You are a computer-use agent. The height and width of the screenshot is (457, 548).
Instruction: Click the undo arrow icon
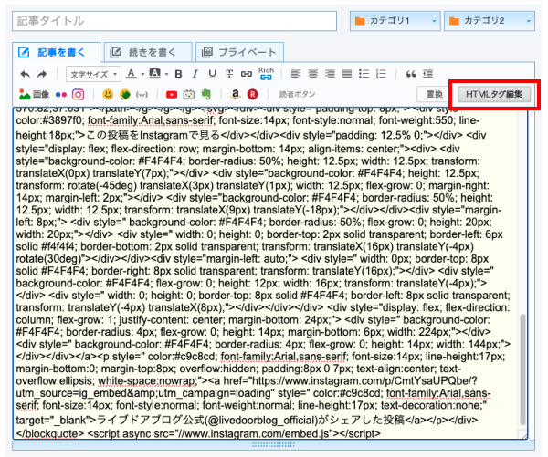[x=26, y=74]
